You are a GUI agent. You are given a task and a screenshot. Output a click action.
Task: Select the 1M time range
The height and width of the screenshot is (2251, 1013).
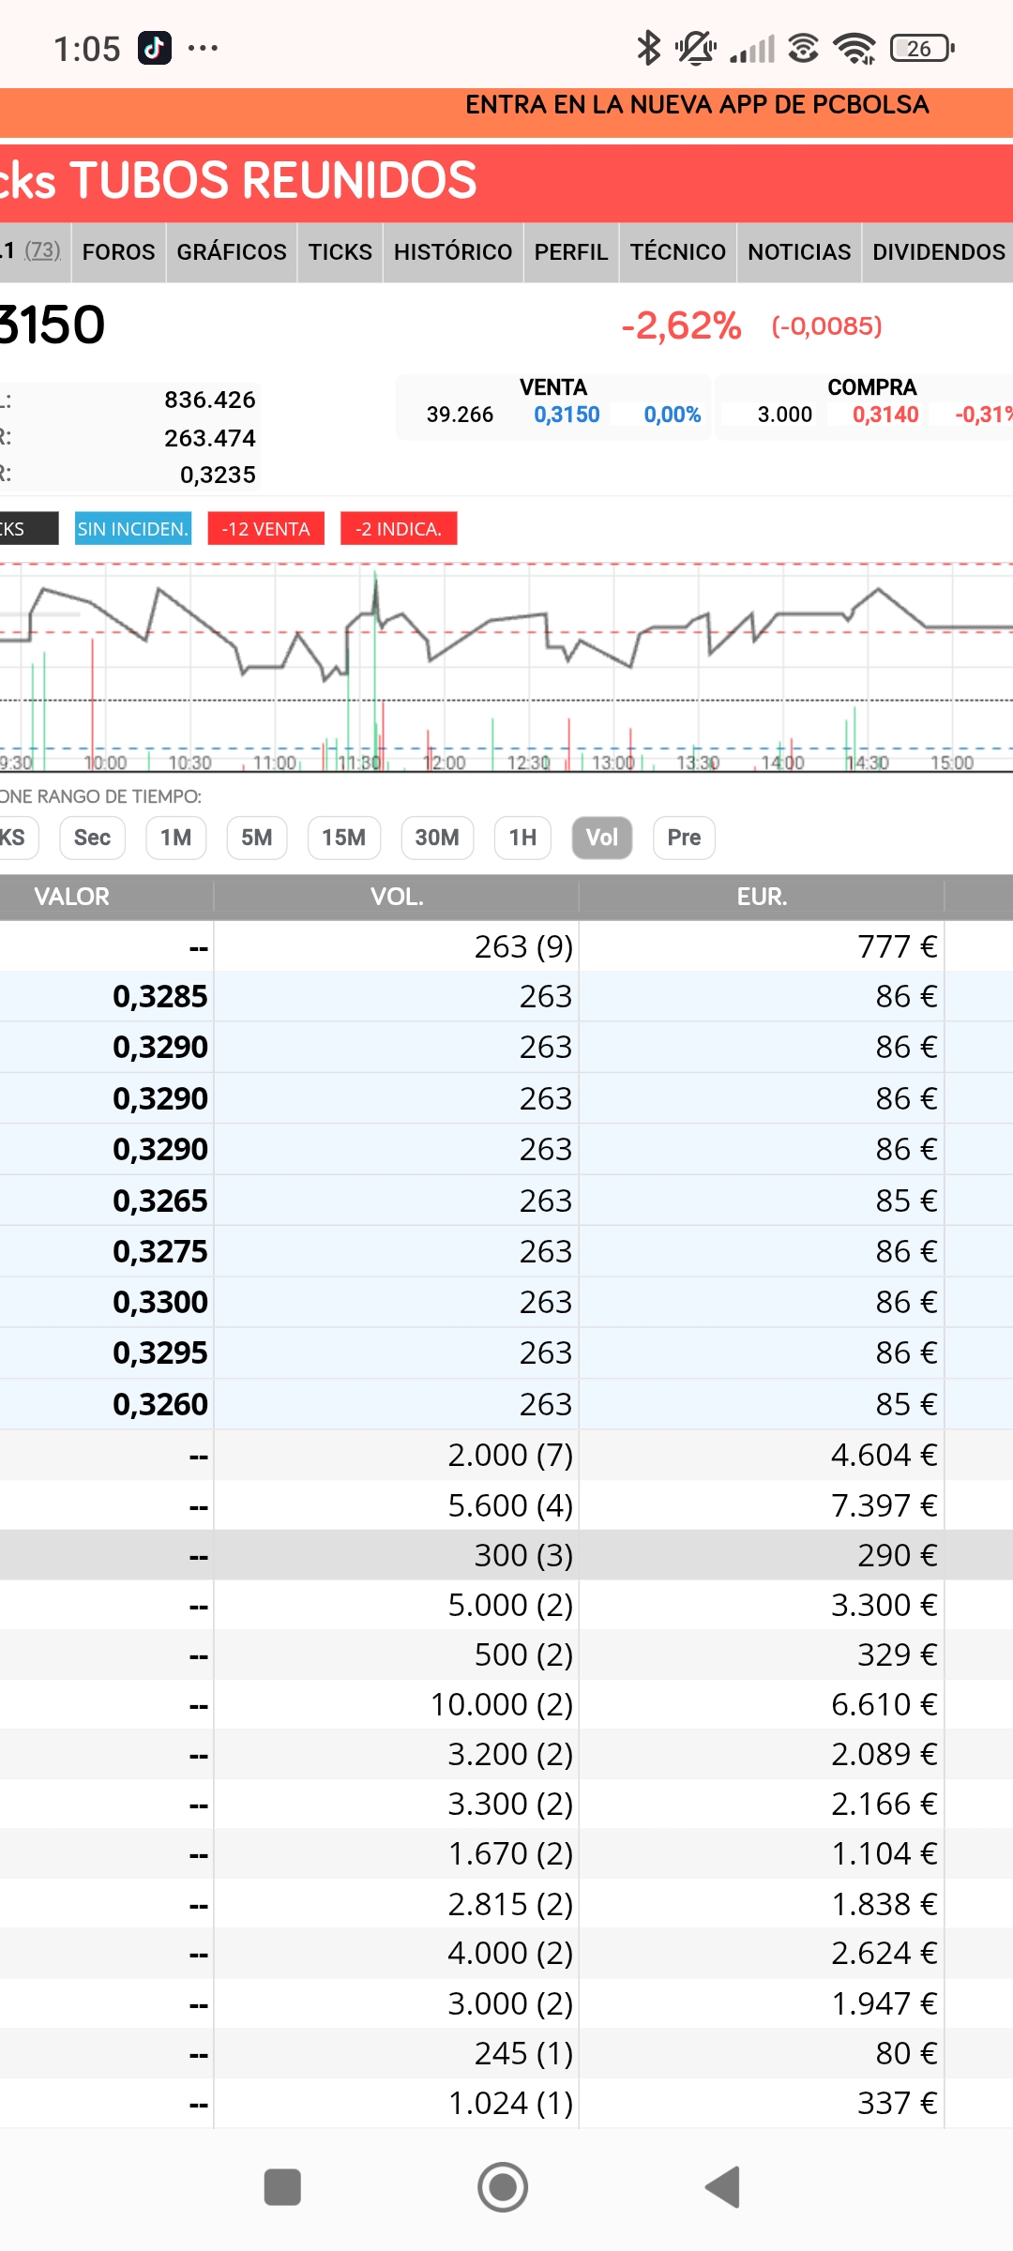[175, 838]
